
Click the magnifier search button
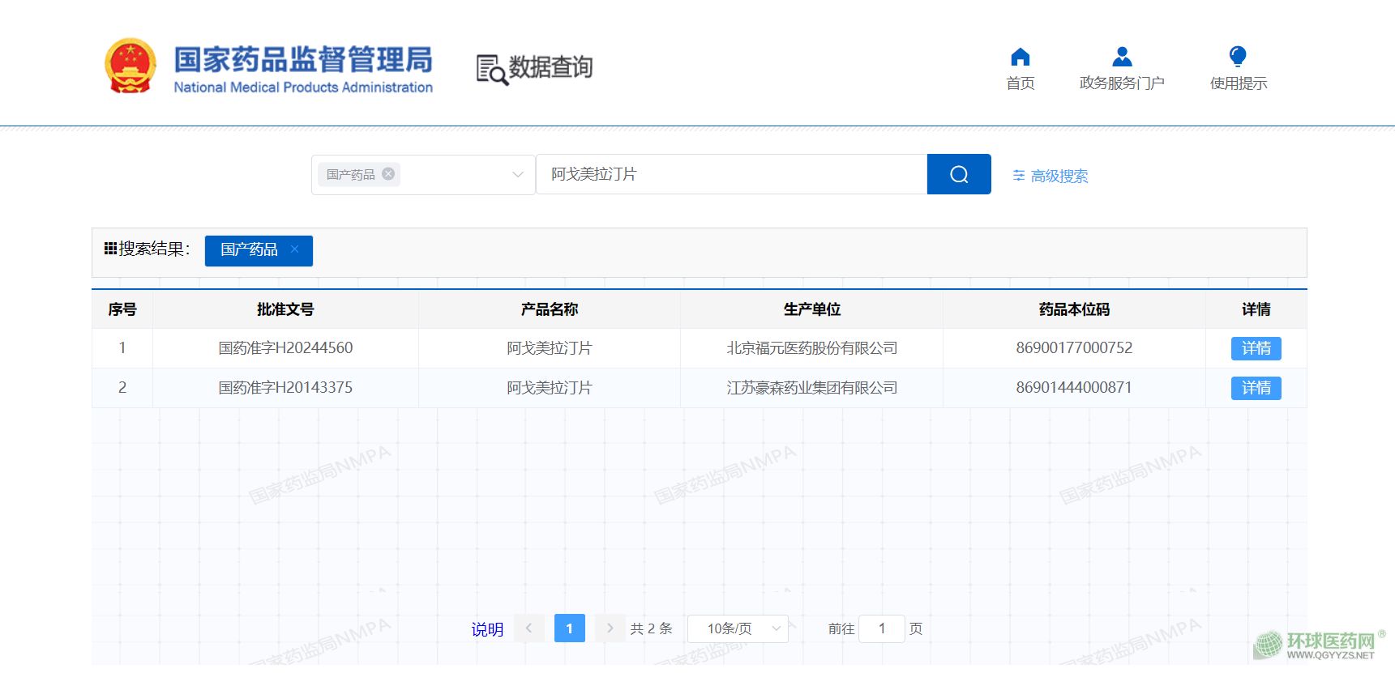(958, 174)
